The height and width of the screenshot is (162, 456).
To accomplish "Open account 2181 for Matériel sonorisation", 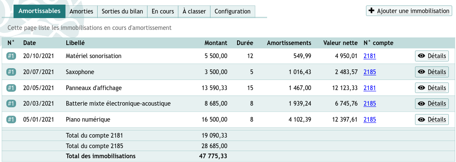I will pos(370,56).
